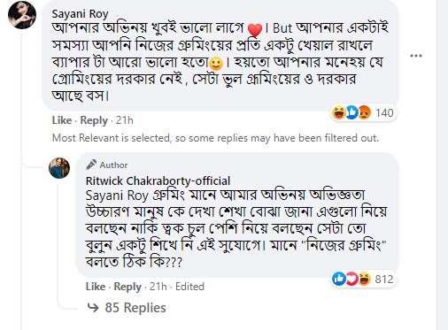This screenshot has height=330, width=448.
Task: Click the curved arrow next to 85 Replies
Action: click(93, 308)
